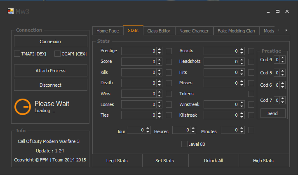Tick the checkbox next to Prestige
This screenshot has height=175, width=298.
tap(169, 51)
